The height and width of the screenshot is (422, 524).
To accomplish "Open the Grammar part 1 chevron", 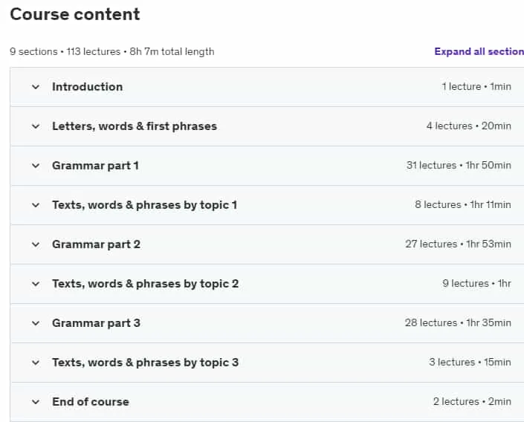I will [x=36, y=166].
